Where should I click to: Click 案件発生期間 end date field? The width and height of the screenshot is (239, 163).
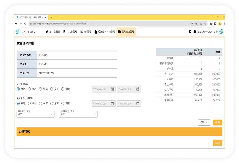pos(129,89)
